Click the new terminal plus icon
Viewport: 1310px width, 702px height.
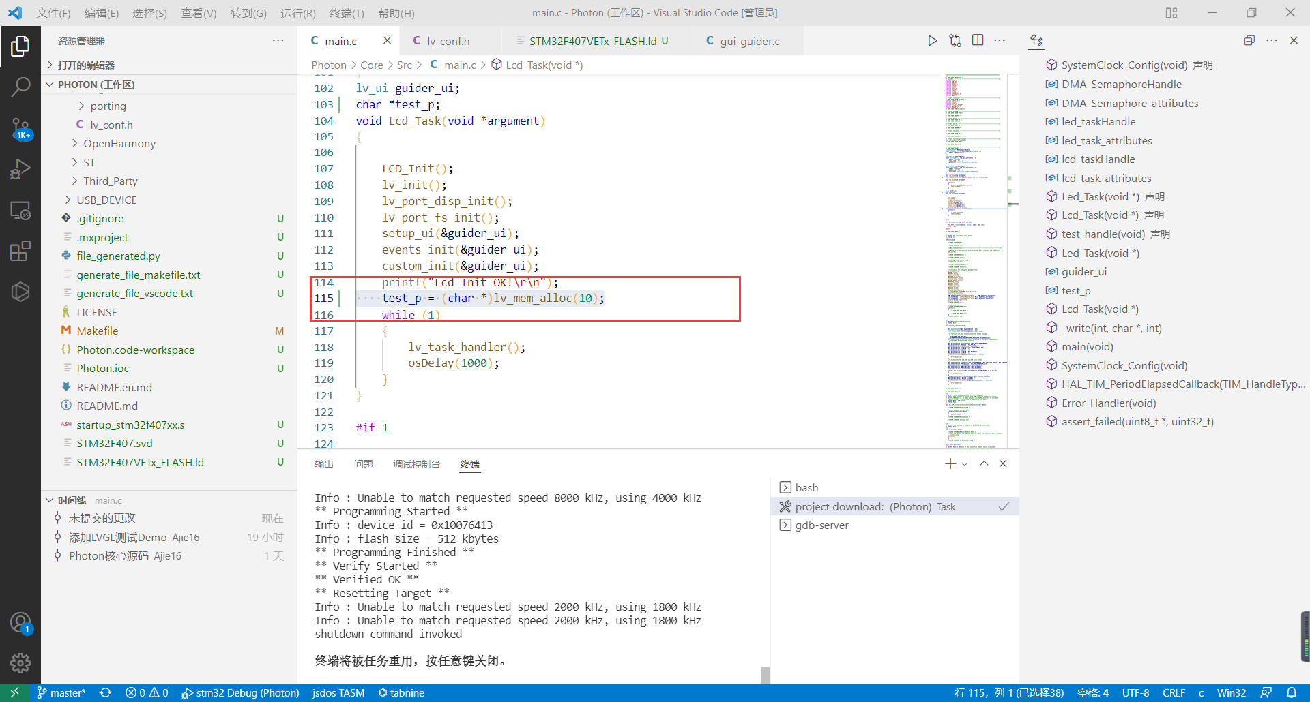coord(950,463)
